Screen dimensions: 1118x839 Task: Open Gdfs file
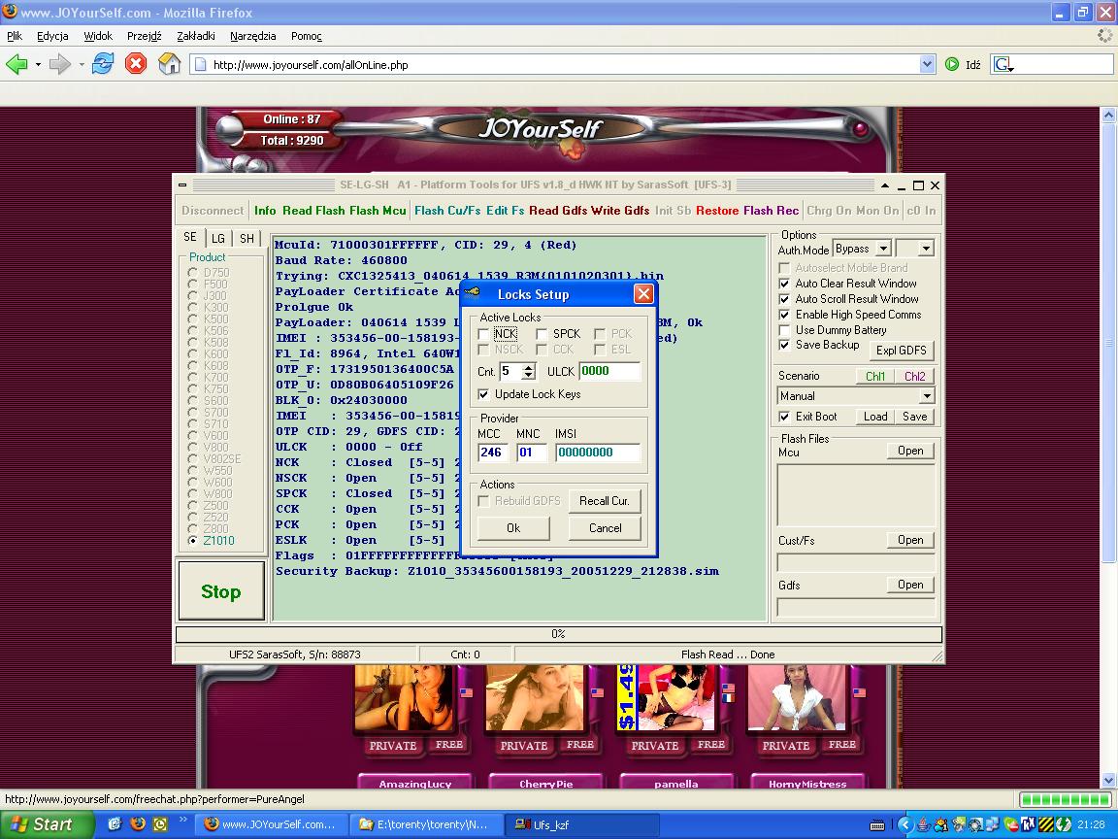coord(910,585)
